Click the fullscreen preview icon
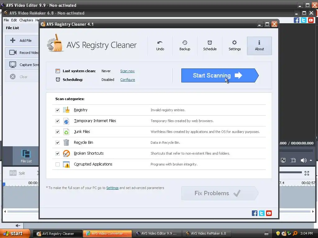This screenshot has width=318, height=238. click(x=283, y=160)
